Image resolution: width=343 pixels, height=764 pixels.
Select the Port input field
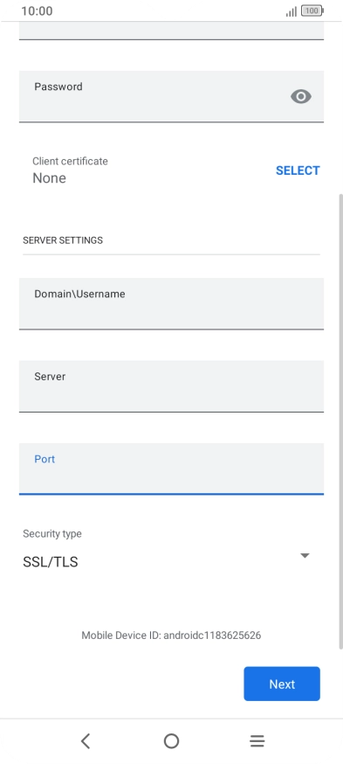click(171, 469)
